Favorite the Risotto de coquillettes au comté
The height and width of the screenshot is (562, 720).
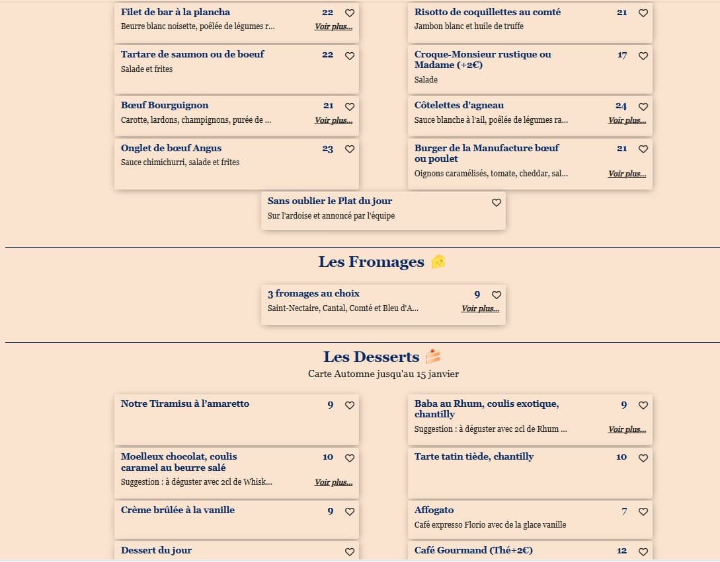pyautogui.click(x=643, y=13)
